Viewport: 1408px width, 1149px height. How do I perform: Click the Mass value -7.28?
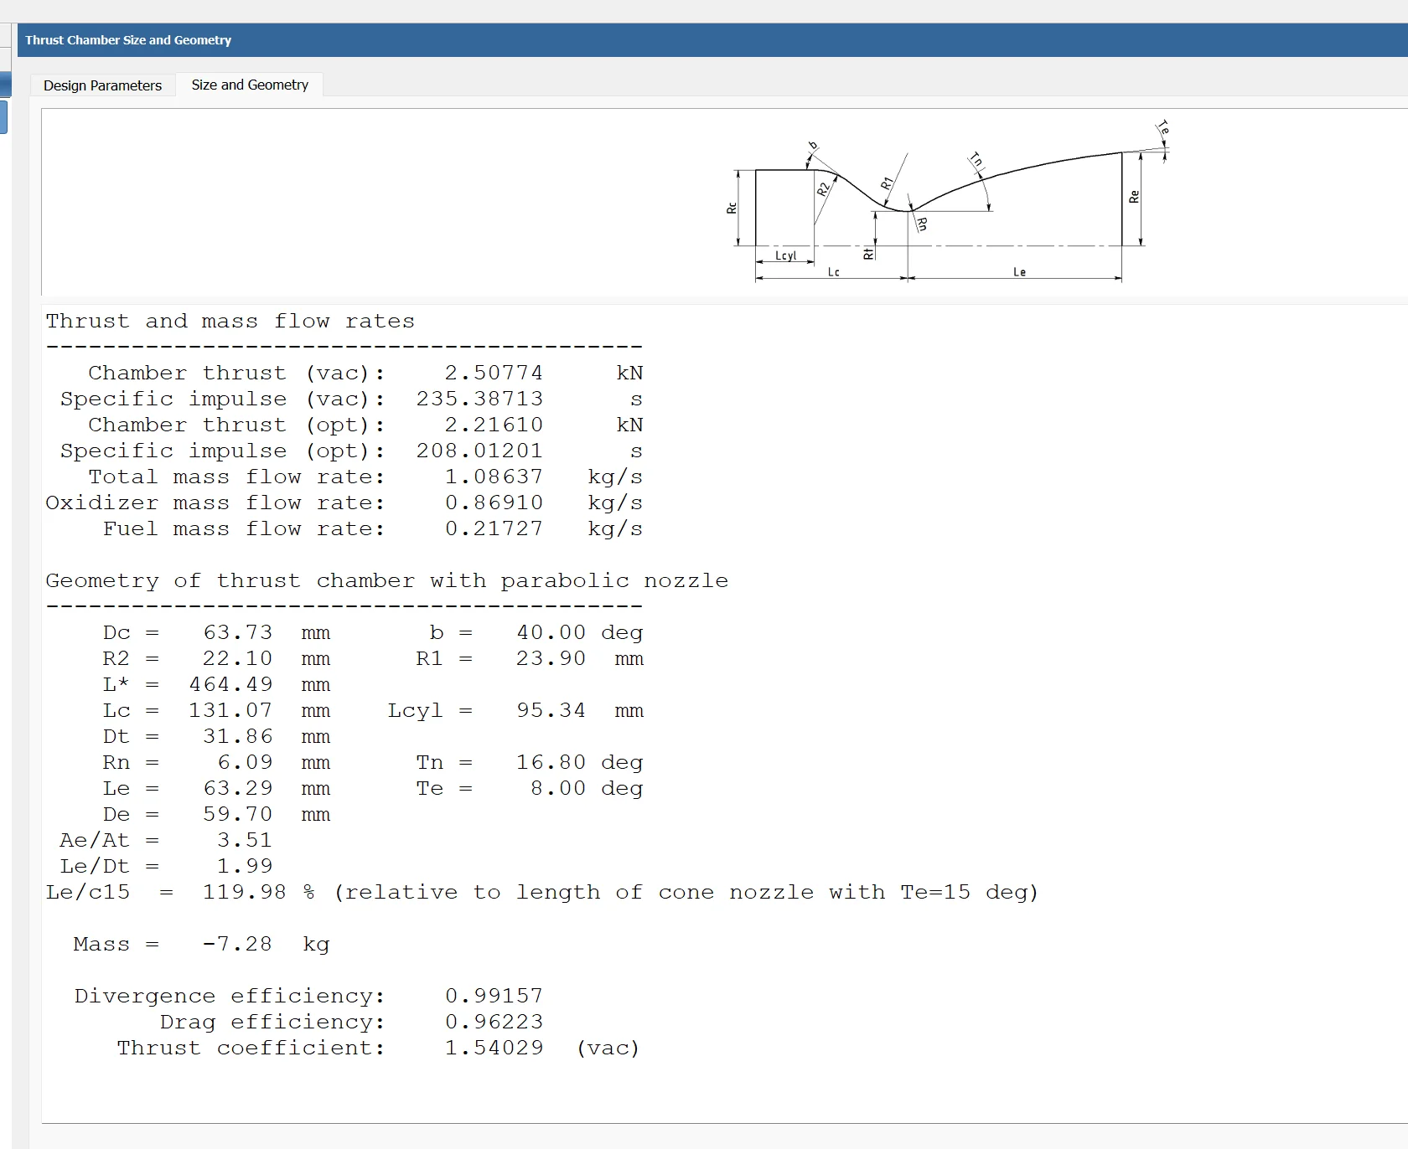click(237, 944)
